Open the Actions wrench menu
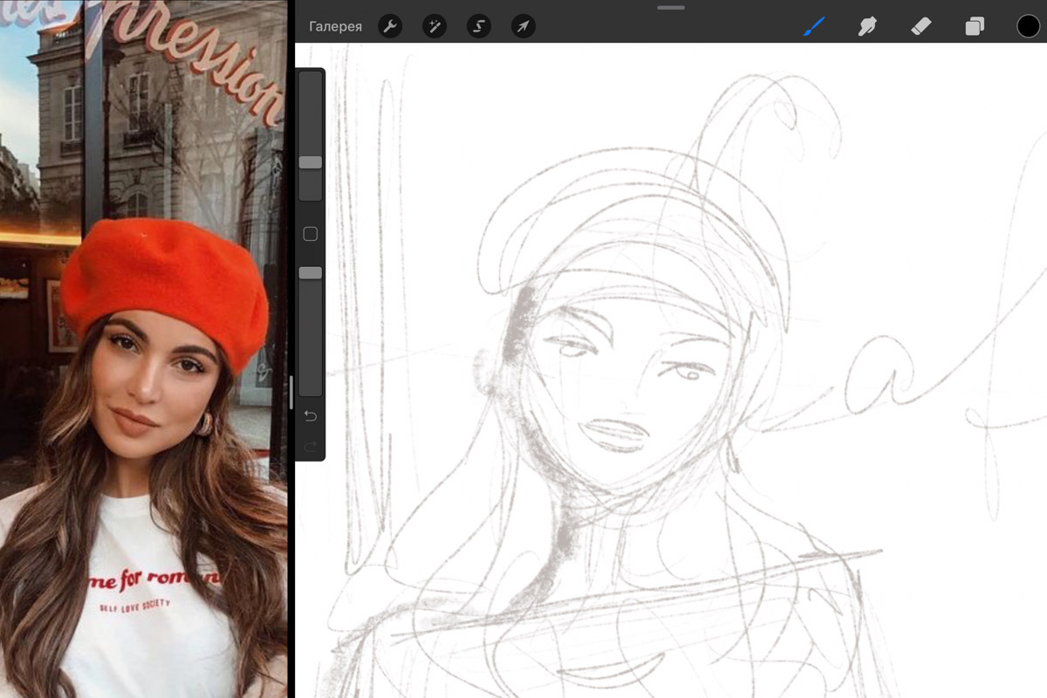1047x698 pixels. click(390, 26)
